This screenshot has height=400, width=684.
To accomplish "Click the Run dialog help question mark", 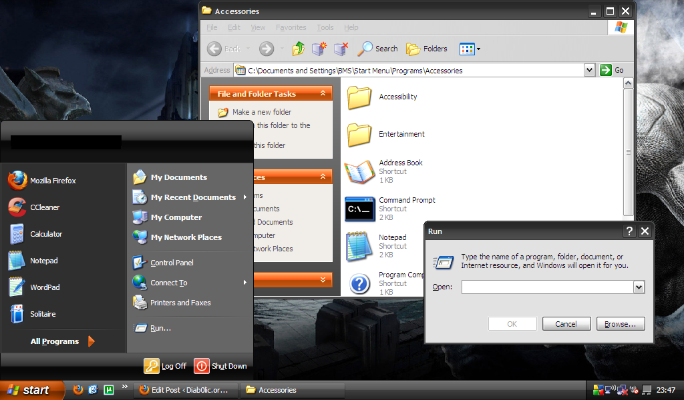I will (629, 231).
